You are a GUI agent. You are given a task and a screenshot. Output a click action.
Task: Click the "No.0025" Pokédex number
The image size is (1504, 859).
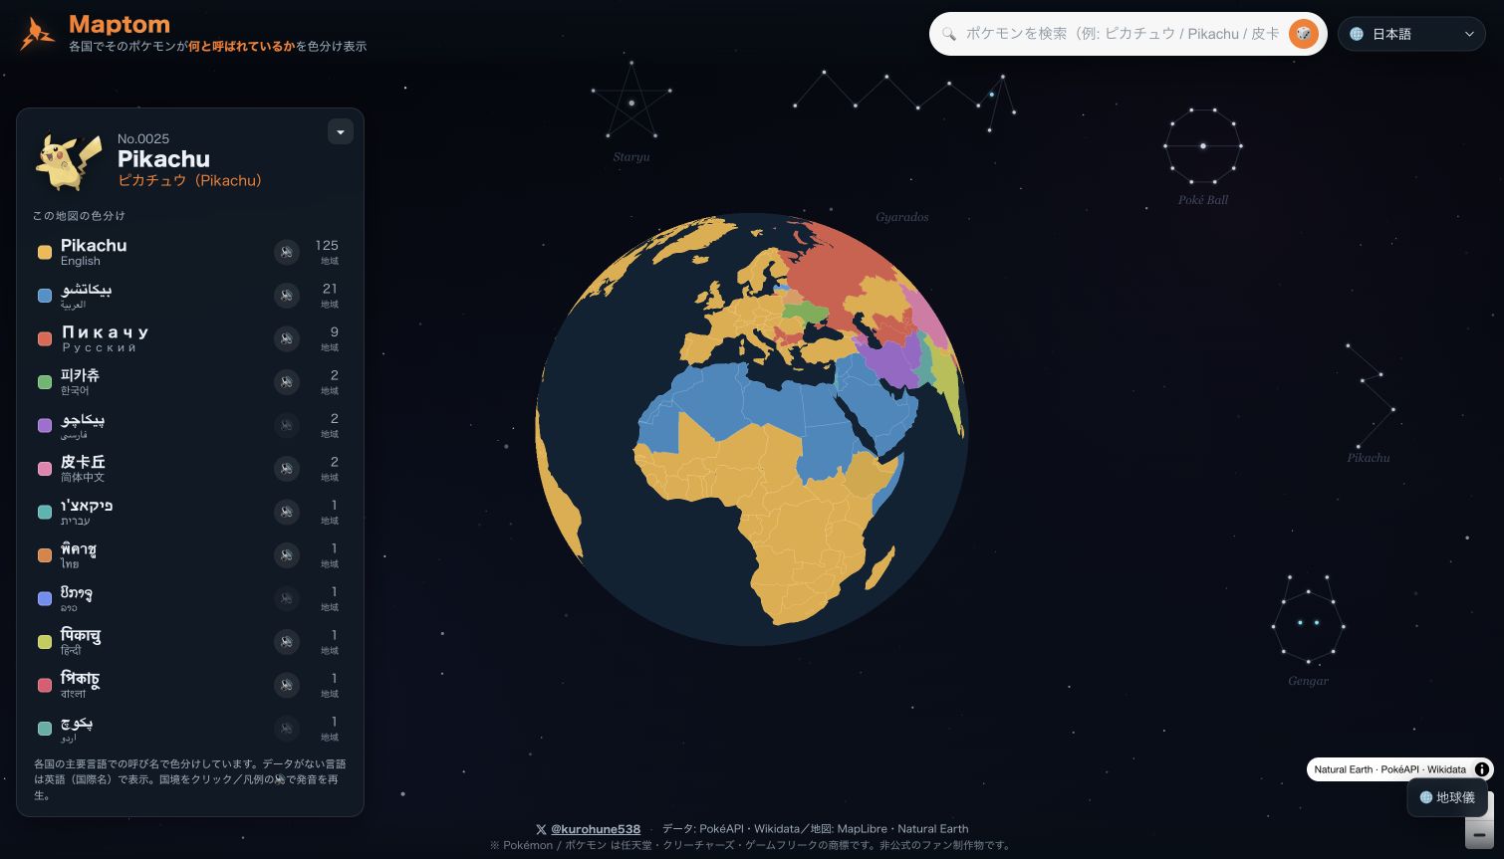[143, 138]
